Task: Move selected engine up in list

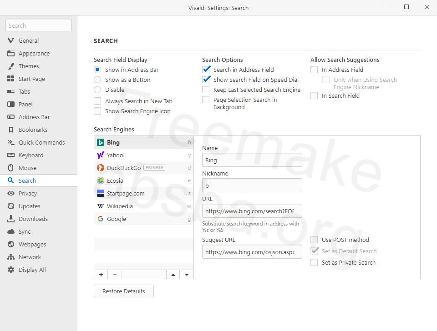Action: [x=173, y=275]
